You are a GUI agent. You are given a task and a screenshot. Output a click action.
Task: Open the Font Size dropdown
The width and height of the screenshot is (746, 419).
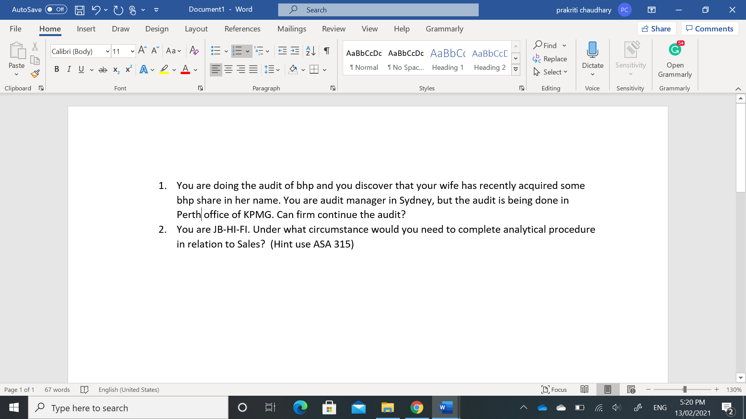click(x=132, y=51)
